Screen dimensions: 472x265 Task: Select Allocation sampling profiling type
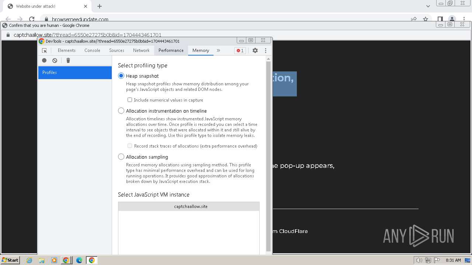coord(121,157)
